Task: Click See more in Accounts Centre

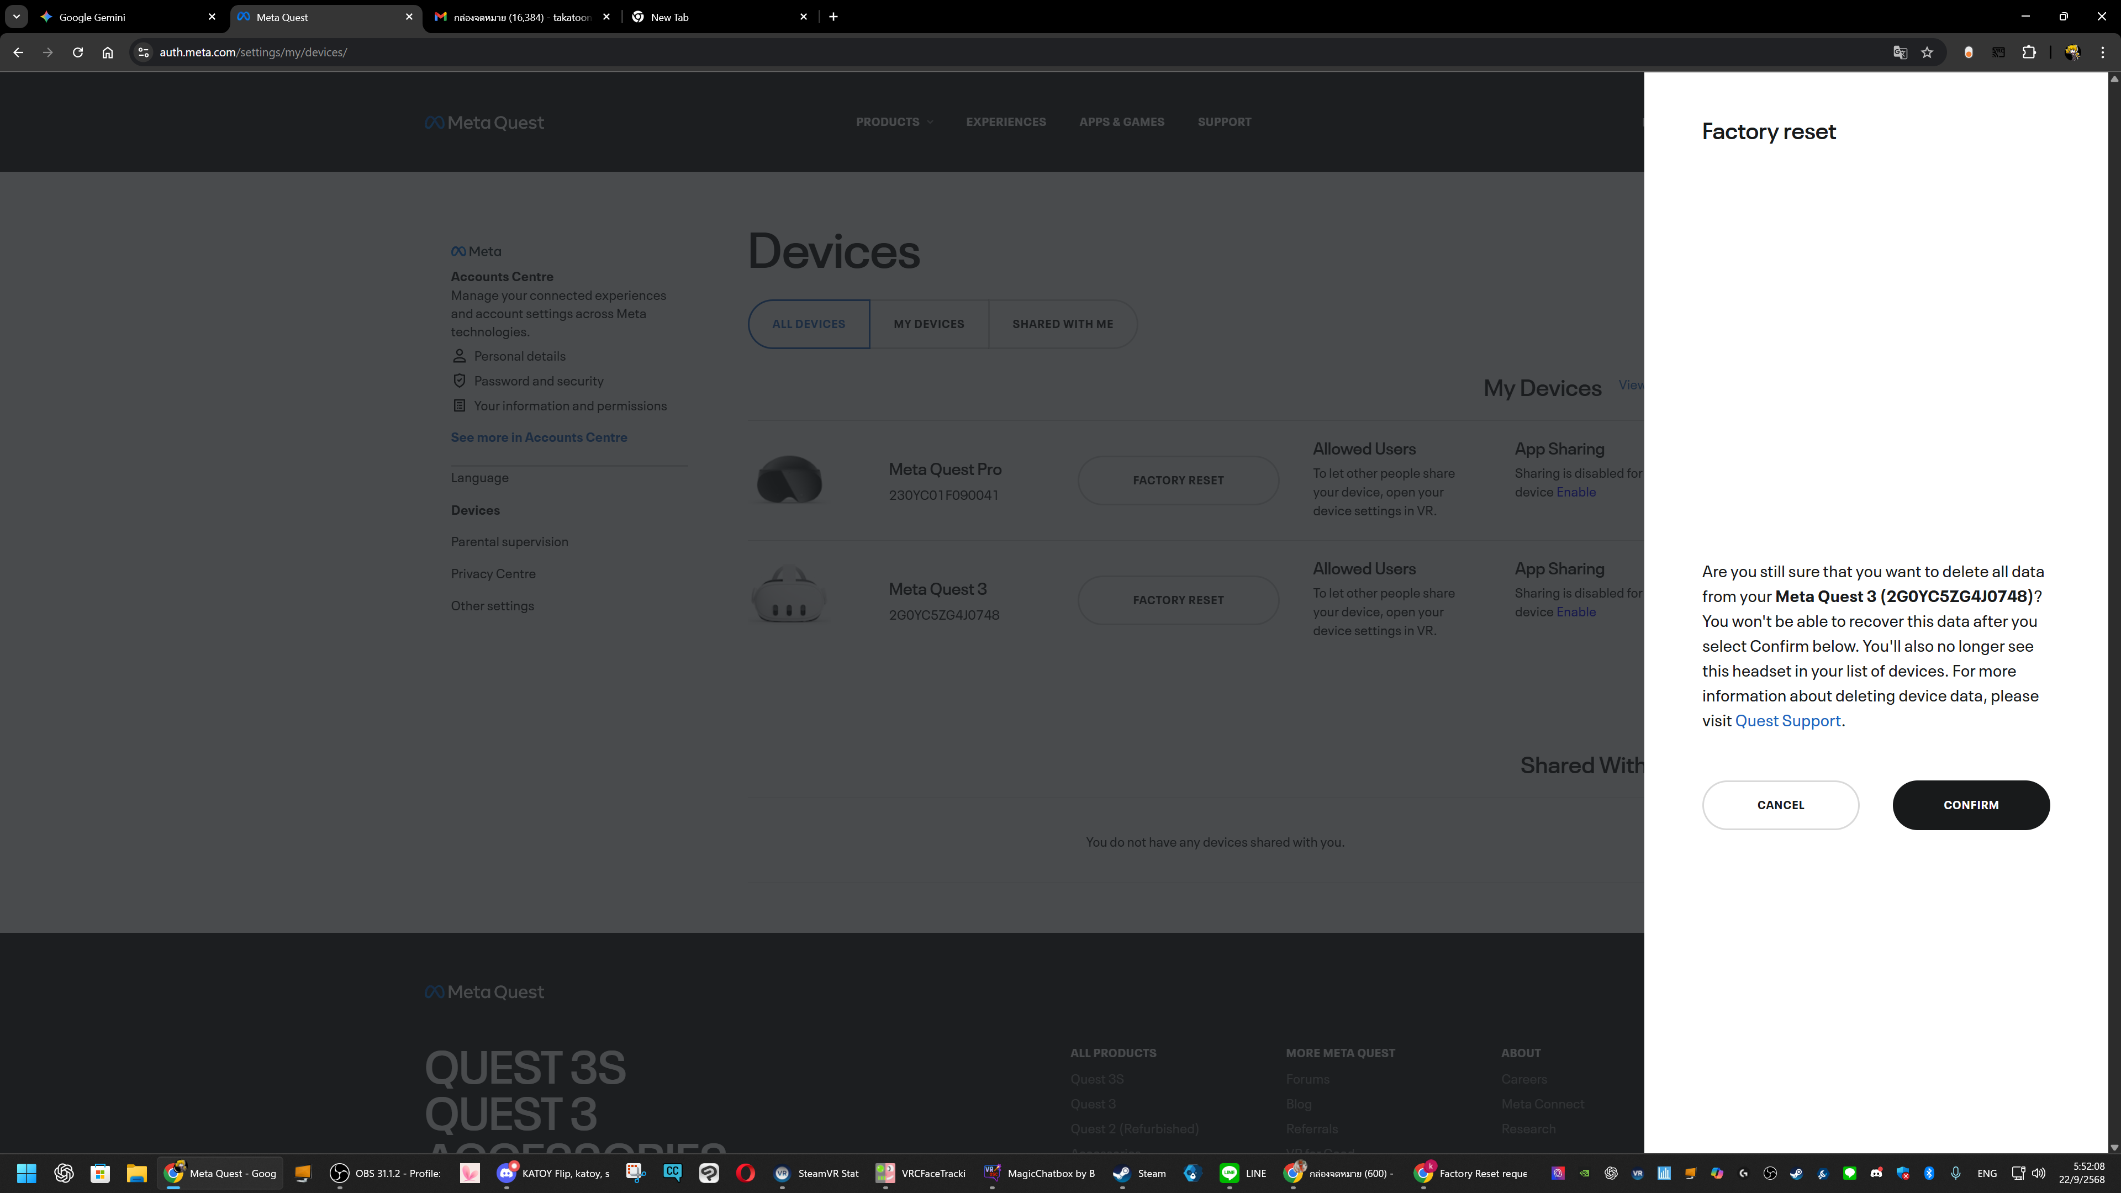Action: [539, 437]
